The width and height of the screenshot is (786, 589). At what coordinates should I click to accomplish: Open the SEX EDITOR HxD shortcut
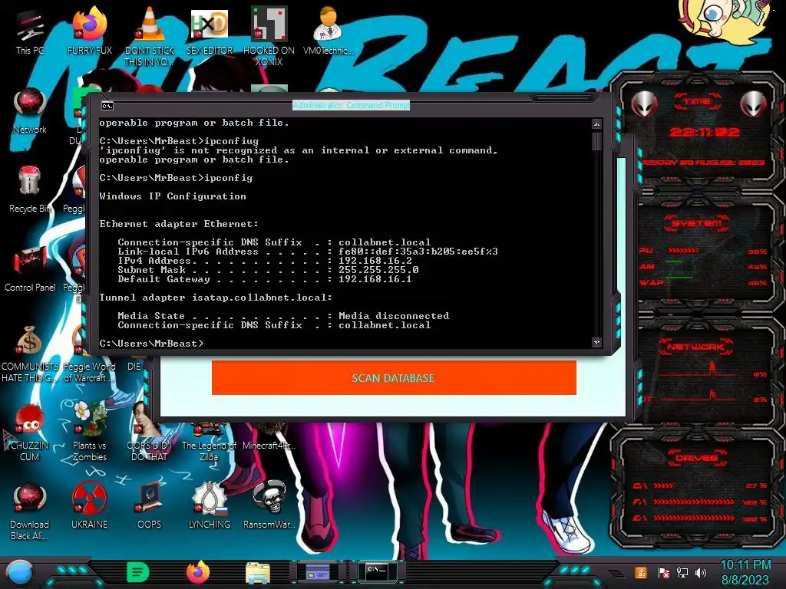tap(210, 31)
